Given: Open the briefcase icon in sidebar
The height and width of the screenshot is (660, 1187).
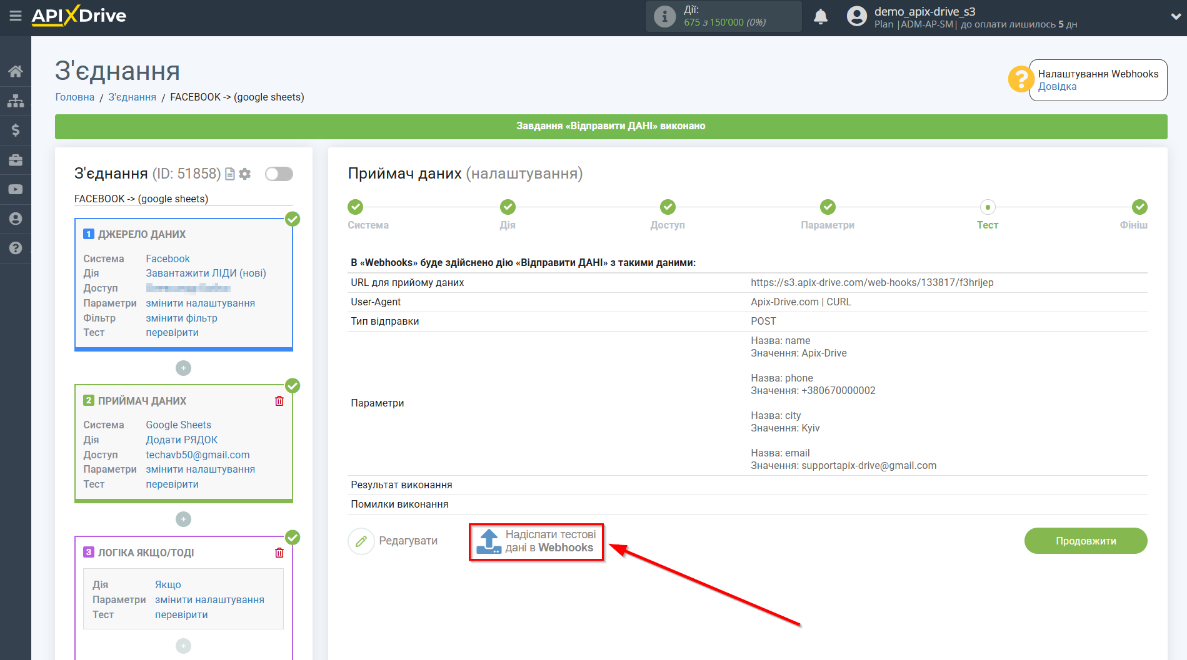Looking at the screenshot, I should 16,160.
